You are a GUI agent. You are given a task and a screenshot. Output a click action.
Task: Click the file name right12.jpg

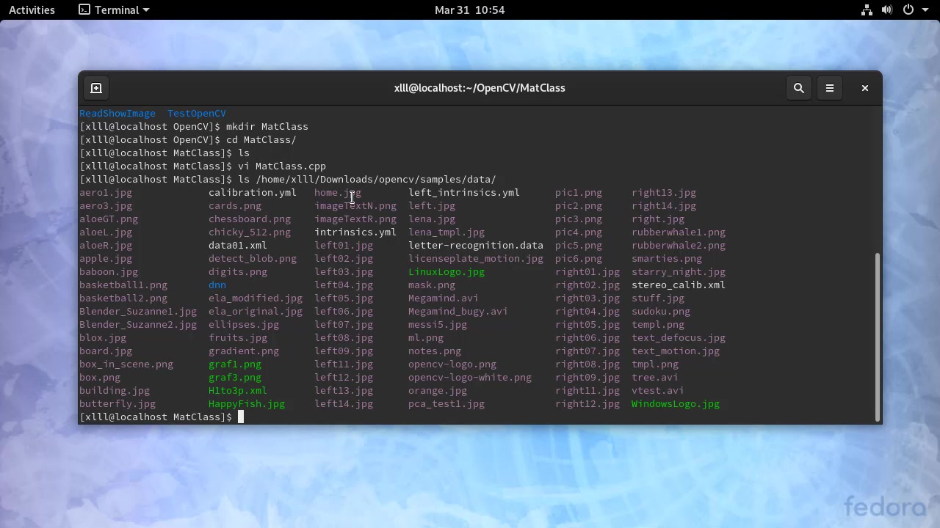click(x=587, y=404)
